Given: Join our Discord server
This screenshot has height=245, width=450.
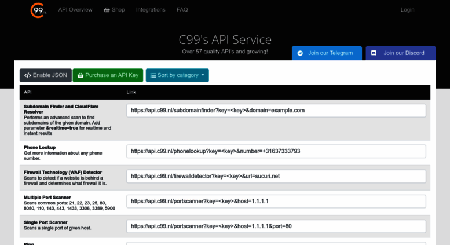Looking at the screenshot, I should pos(401,53).
